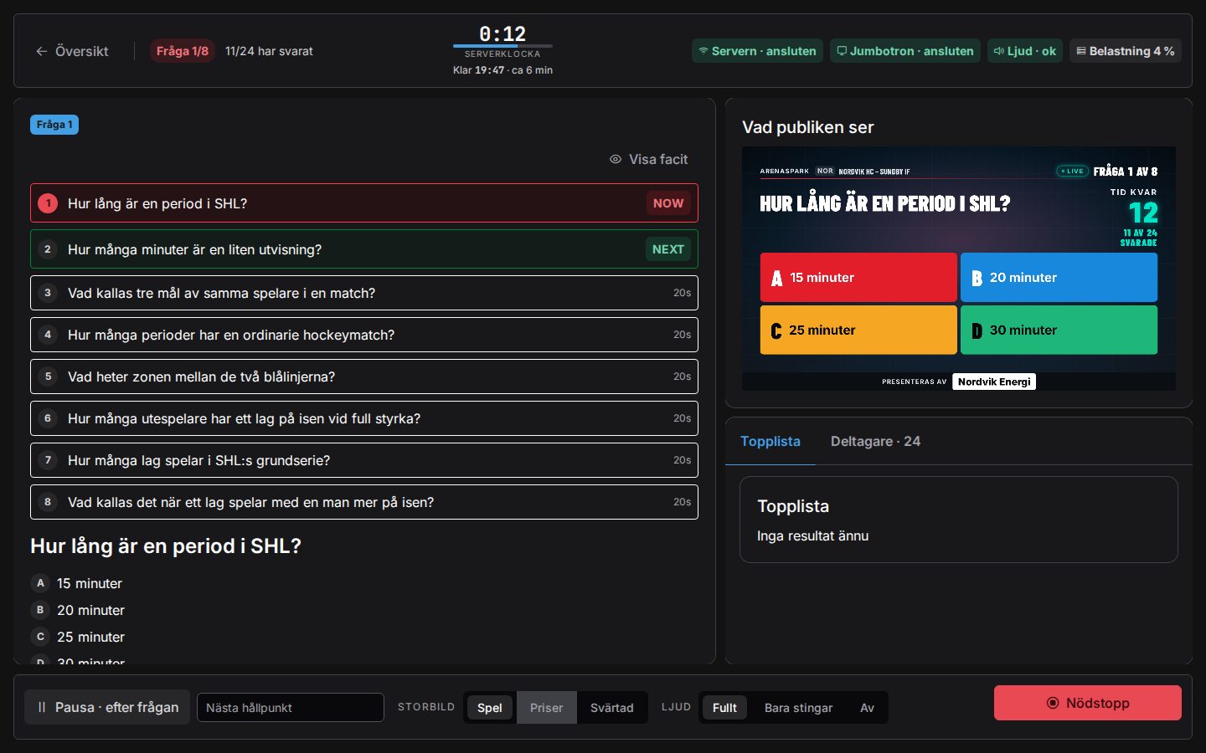The image size is (1206, 753).
Task: Click the Nordvik Energi sponsor label
Action: (994, 382)
